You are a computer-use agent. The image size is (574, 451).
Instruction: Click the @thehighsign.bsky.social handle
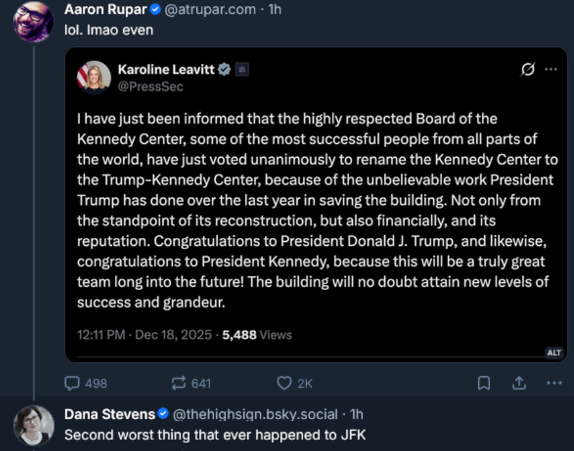(255, 414)
